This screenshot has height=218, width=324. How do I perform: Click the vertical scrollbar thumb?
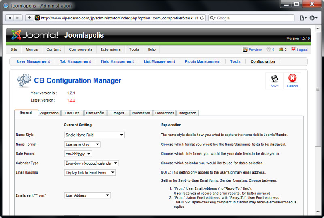318,89
